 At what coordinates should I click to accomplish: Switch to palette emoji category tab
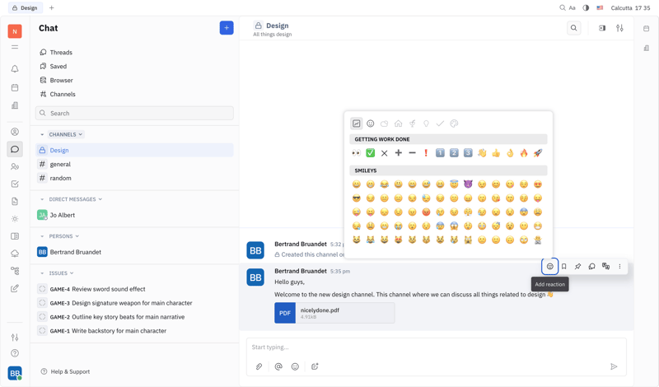coord(454,124)
